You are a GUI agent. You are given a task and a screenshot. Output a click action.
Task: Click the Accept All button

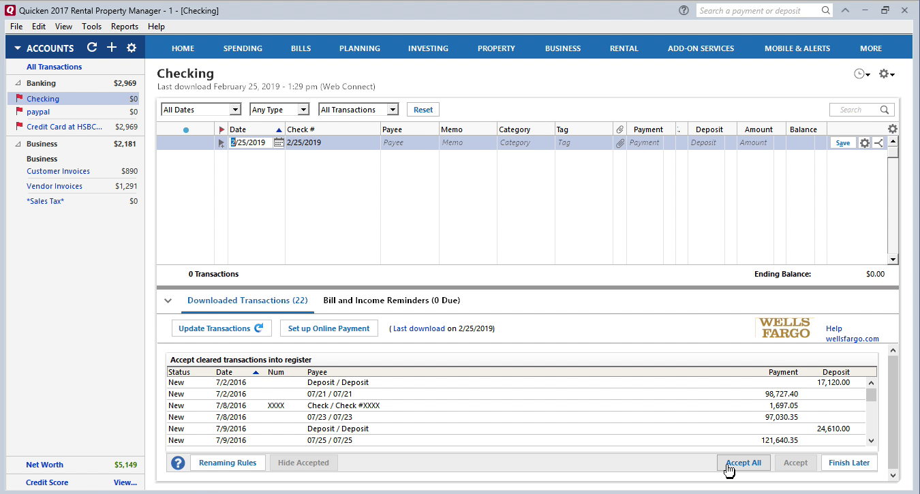[x=743, y=463]
